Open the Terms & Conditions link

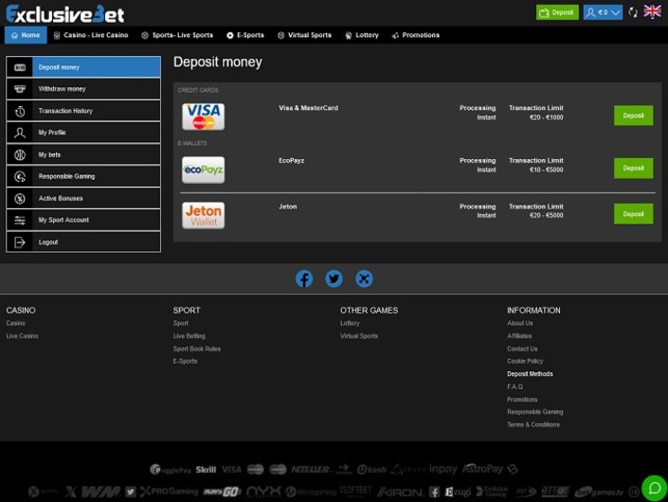pos(533,424)
